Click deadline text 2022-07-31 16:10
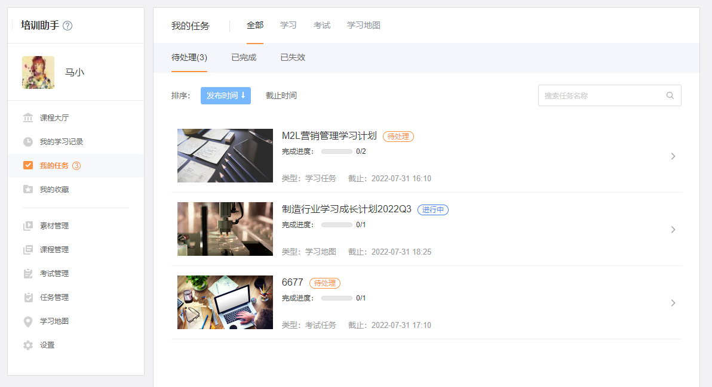This screenshot has height=387, width=712. pyautogui.click(x=401, y=178)
